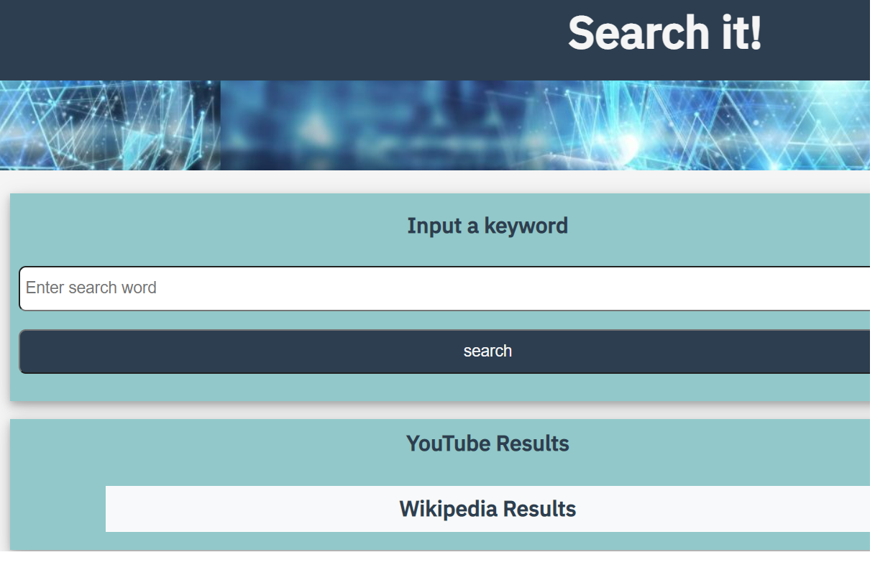
Task: Click teal strip left of Wikipedia panel
Action: pyautogui.click(x=58, y=509)
